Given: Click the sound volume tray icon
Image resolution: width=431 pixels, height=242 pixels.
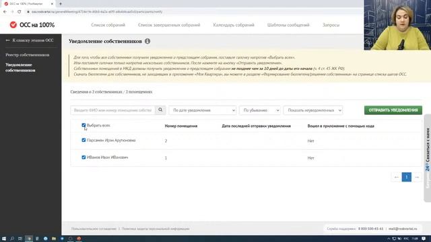Looking at the screenshot, I should point(399,239).
